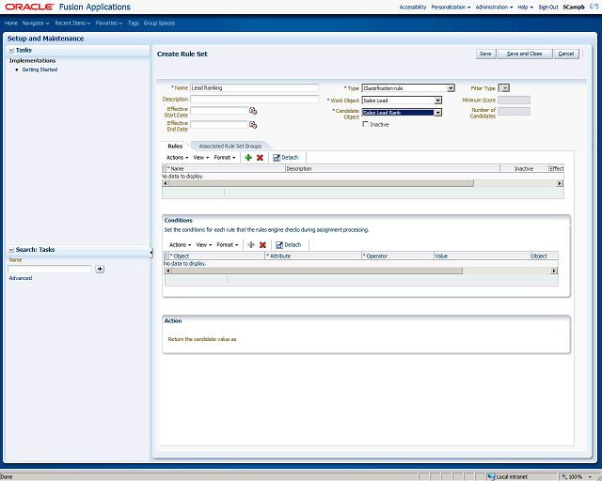Screen dimensions: 602x481
Task: Click the Sign Out link
Action: pyautogui.click(x=547, y=8)
